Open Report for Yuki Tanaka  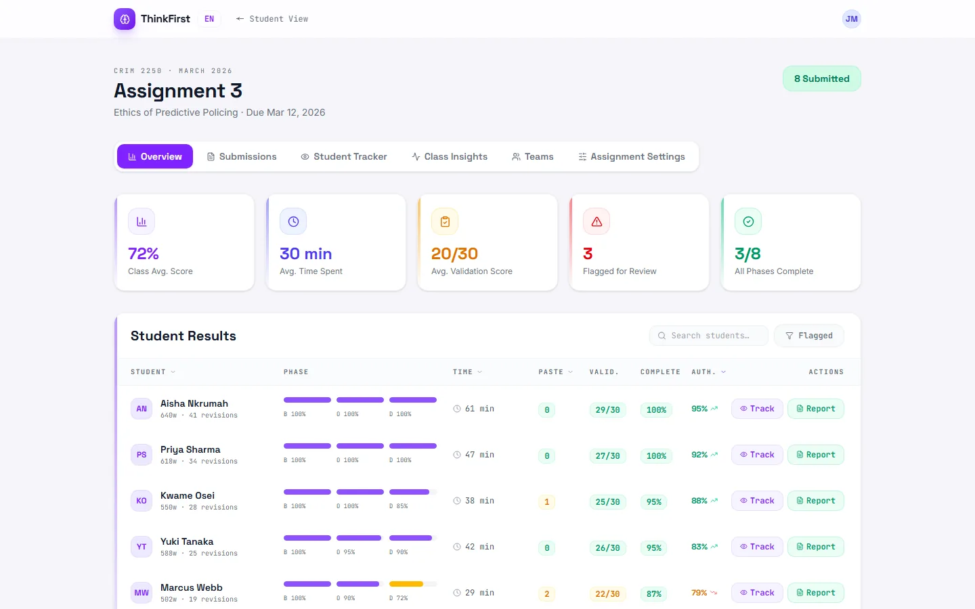pos(816,547)
